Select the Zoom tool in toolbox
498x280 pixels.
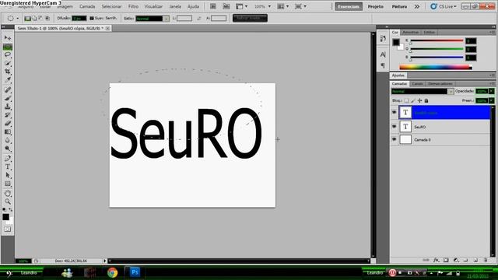(x=8, y=201)
